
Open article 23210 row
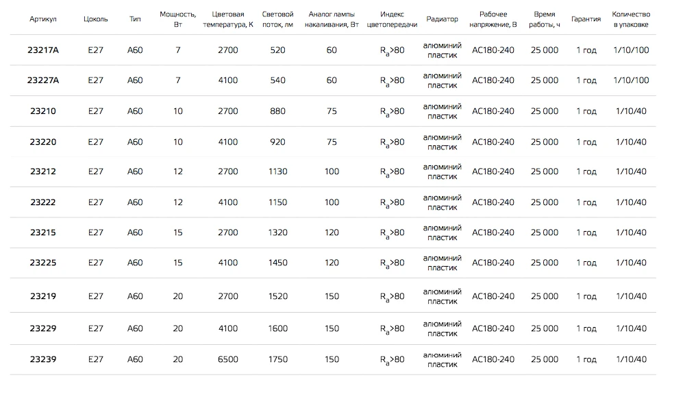tap(42, 111)
